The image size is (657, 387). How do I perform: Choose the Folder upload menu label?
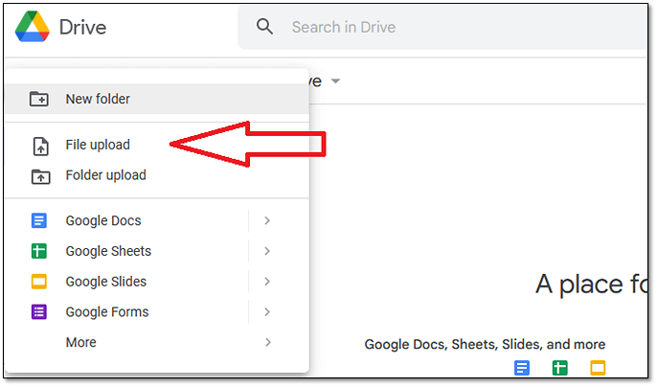(105, 175)
